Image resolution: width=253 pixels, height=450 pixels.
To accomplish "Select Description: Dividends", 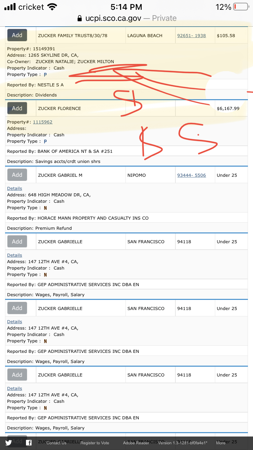I will point(32,95).
